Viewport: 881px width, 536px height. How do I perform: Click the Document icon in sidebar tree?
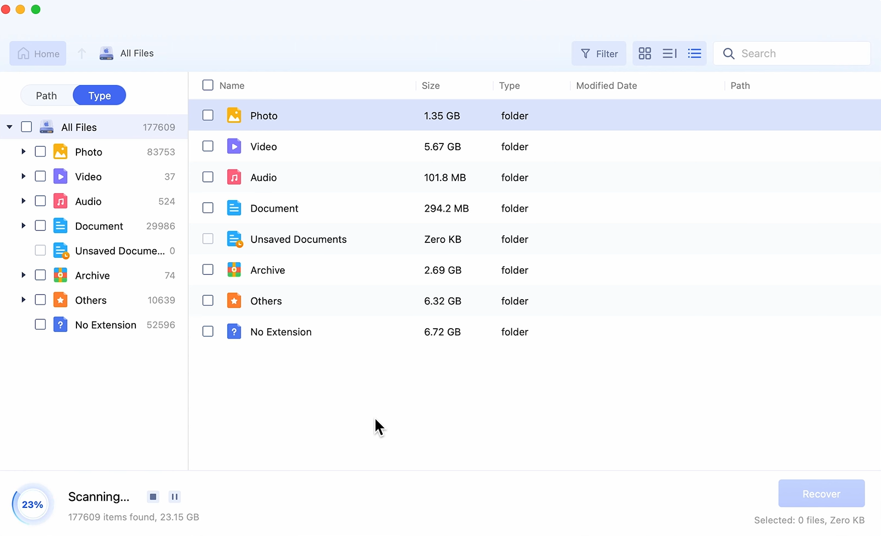click(60, 226)
